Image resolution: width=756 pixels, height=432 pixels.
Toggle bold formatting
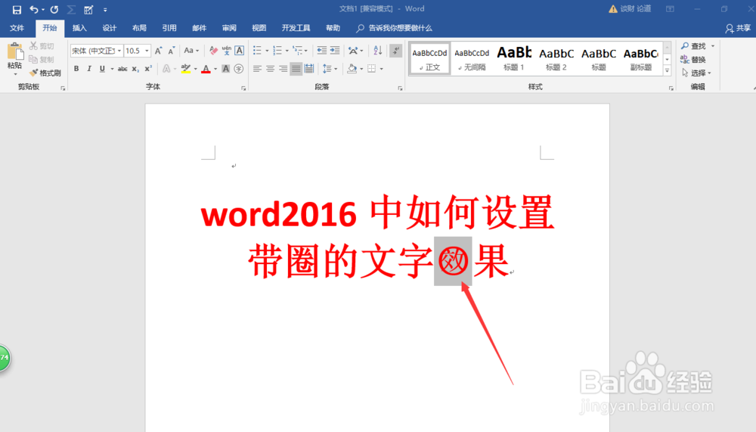pos(76,69)
